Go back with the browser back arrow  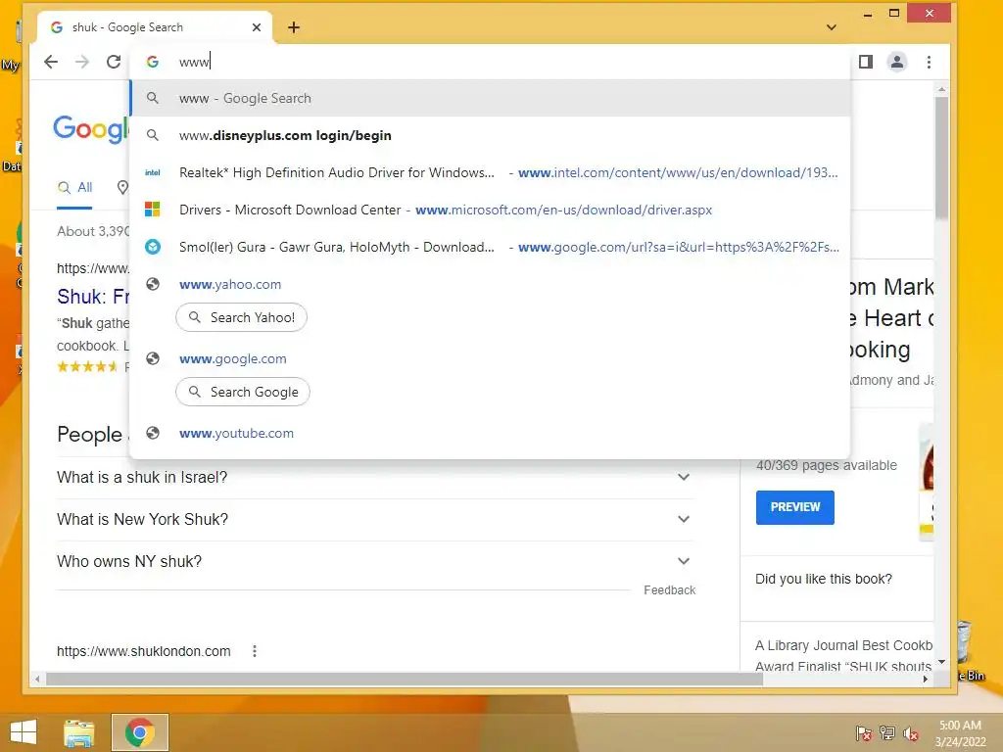pos(51,62)
